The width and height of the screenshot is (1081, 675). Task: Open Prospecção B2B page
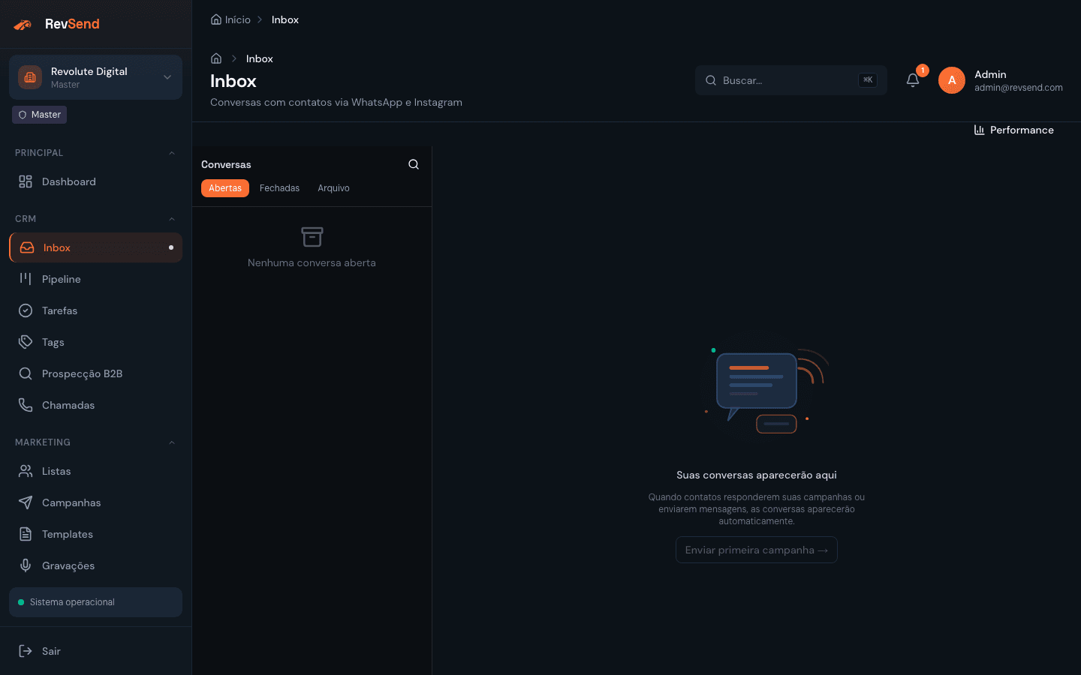[x=82, y=373]
